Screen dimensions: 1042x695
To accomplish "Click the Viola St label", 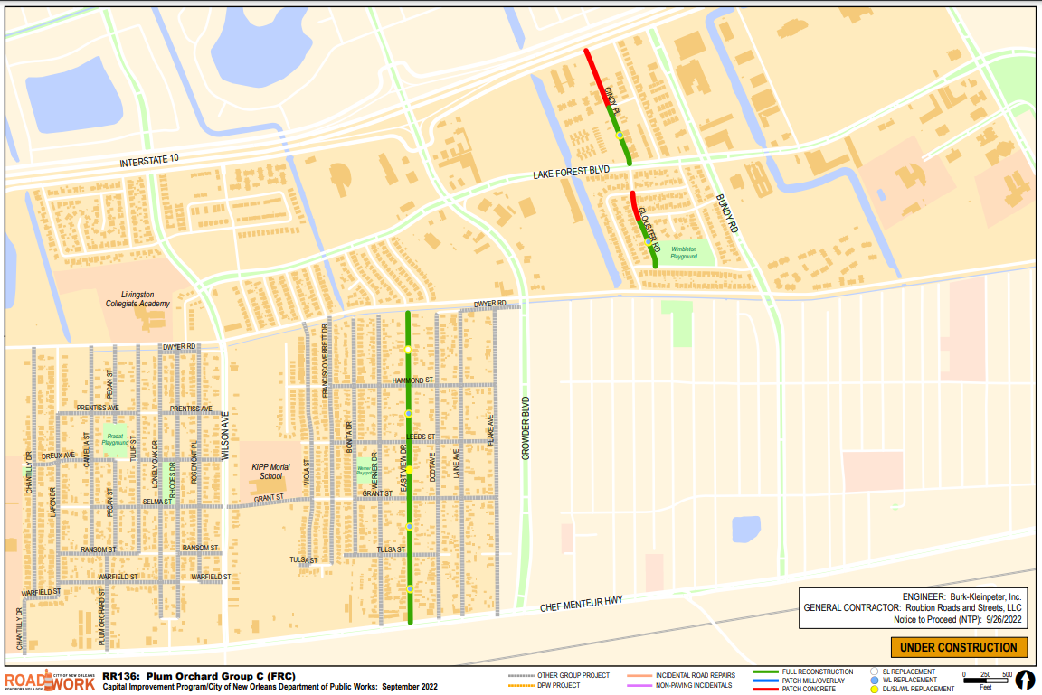I will [x=307, y=472].
